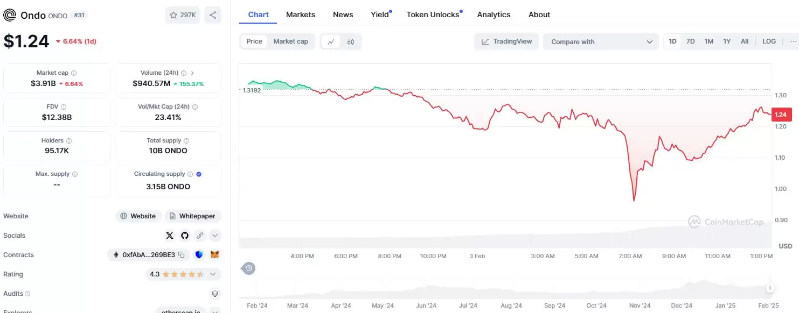799x313 pixels.
Task: Toggle chart to Market cap view
Action: pos(290,41)
